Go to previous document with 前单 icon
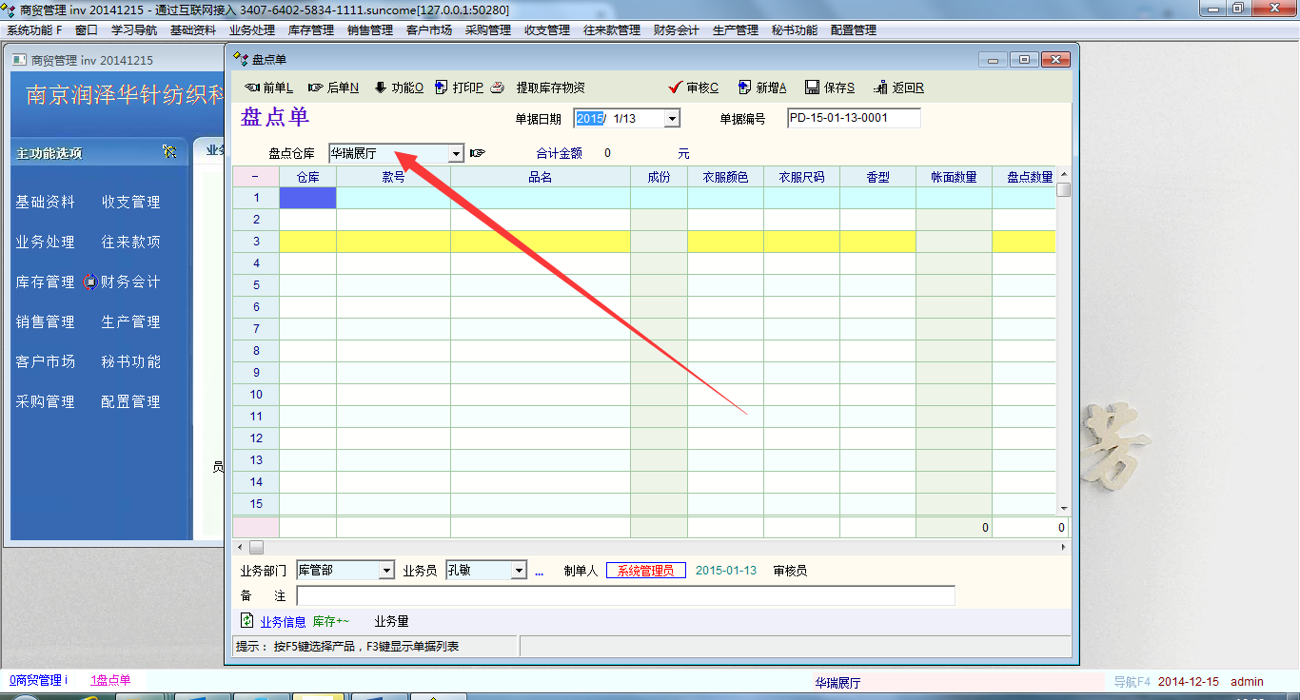1300x700 pixels. tap(252, 87)
